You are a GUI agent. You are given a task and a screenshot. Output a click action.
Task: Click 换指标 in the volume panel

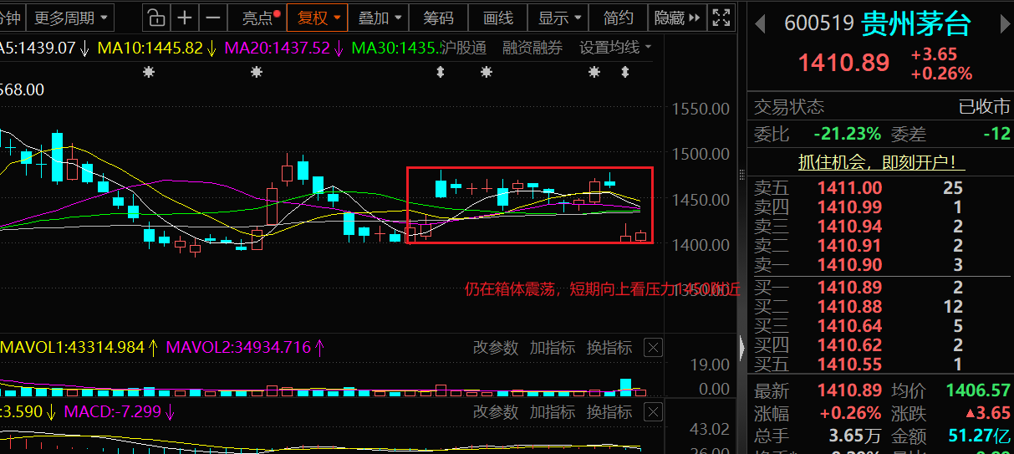click(609, 348)
